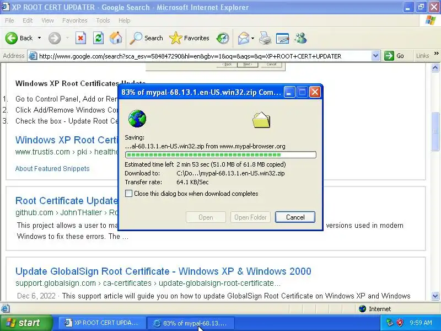Click scrollbar up arrow of the page
Viewport: 441px width, 331px height.
[x=435, y=67]
